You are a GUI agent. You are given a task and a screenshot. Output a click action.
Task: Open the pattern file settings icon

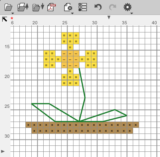coord(68,7)
